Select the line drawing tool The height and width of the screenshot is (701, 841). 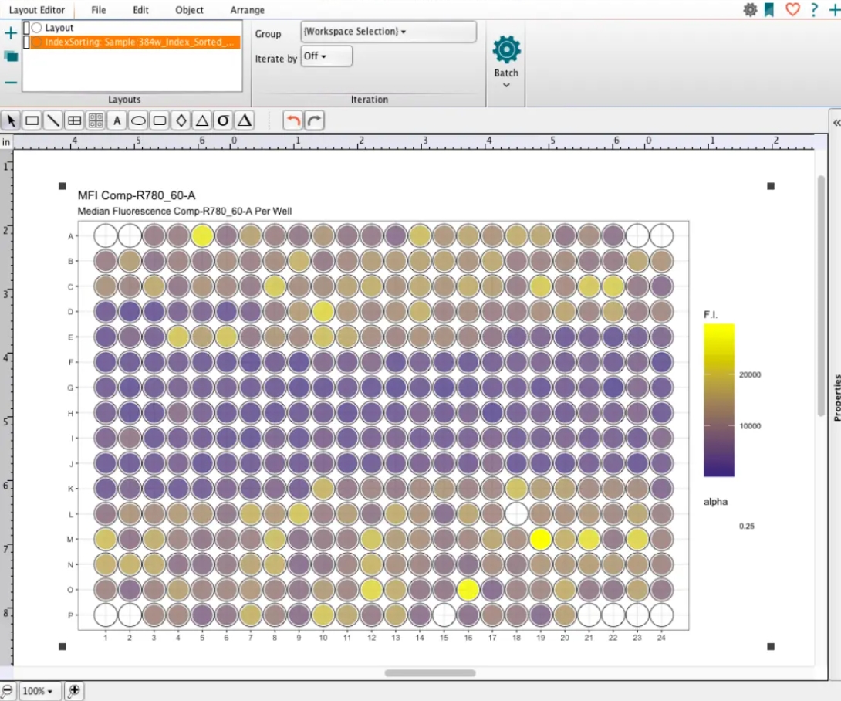click(52, 120)
